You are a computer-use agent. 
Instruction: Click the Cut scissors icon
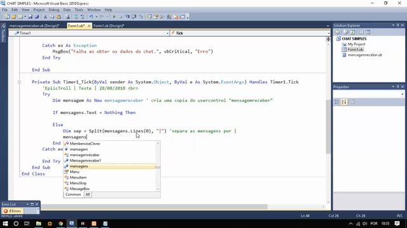pos(45,17)
